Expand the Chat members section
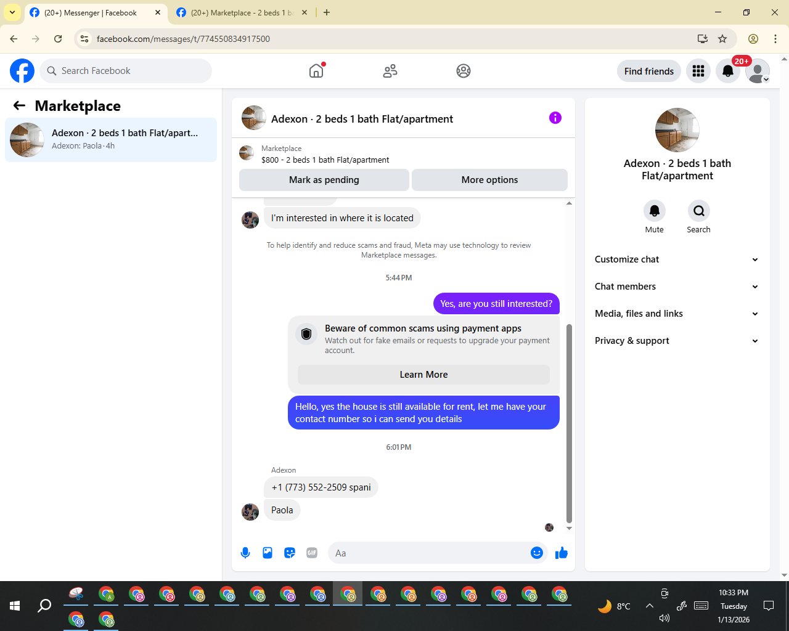The image size is (789, 631). pos(677,287)
